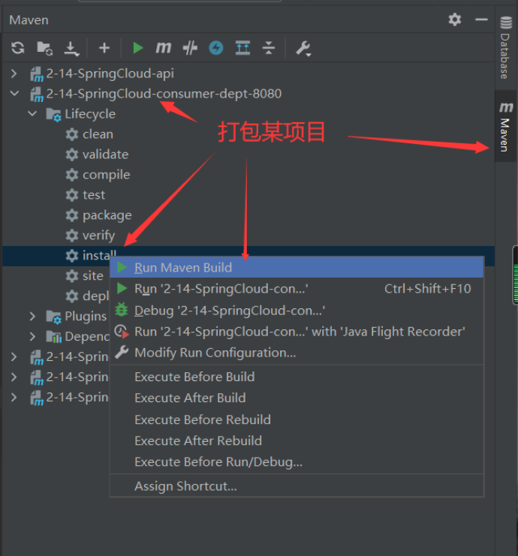This screenshot has height=556, width=518.
Task: Select the validate lifecycle goal
Action: 105,155
